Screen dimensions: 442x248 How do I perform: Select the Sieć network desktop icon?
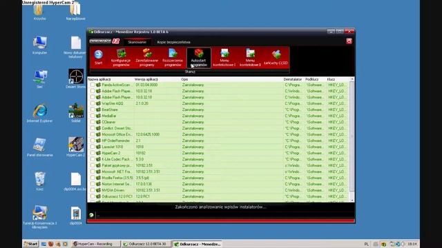pyautogui.click(x=40, y=79)
